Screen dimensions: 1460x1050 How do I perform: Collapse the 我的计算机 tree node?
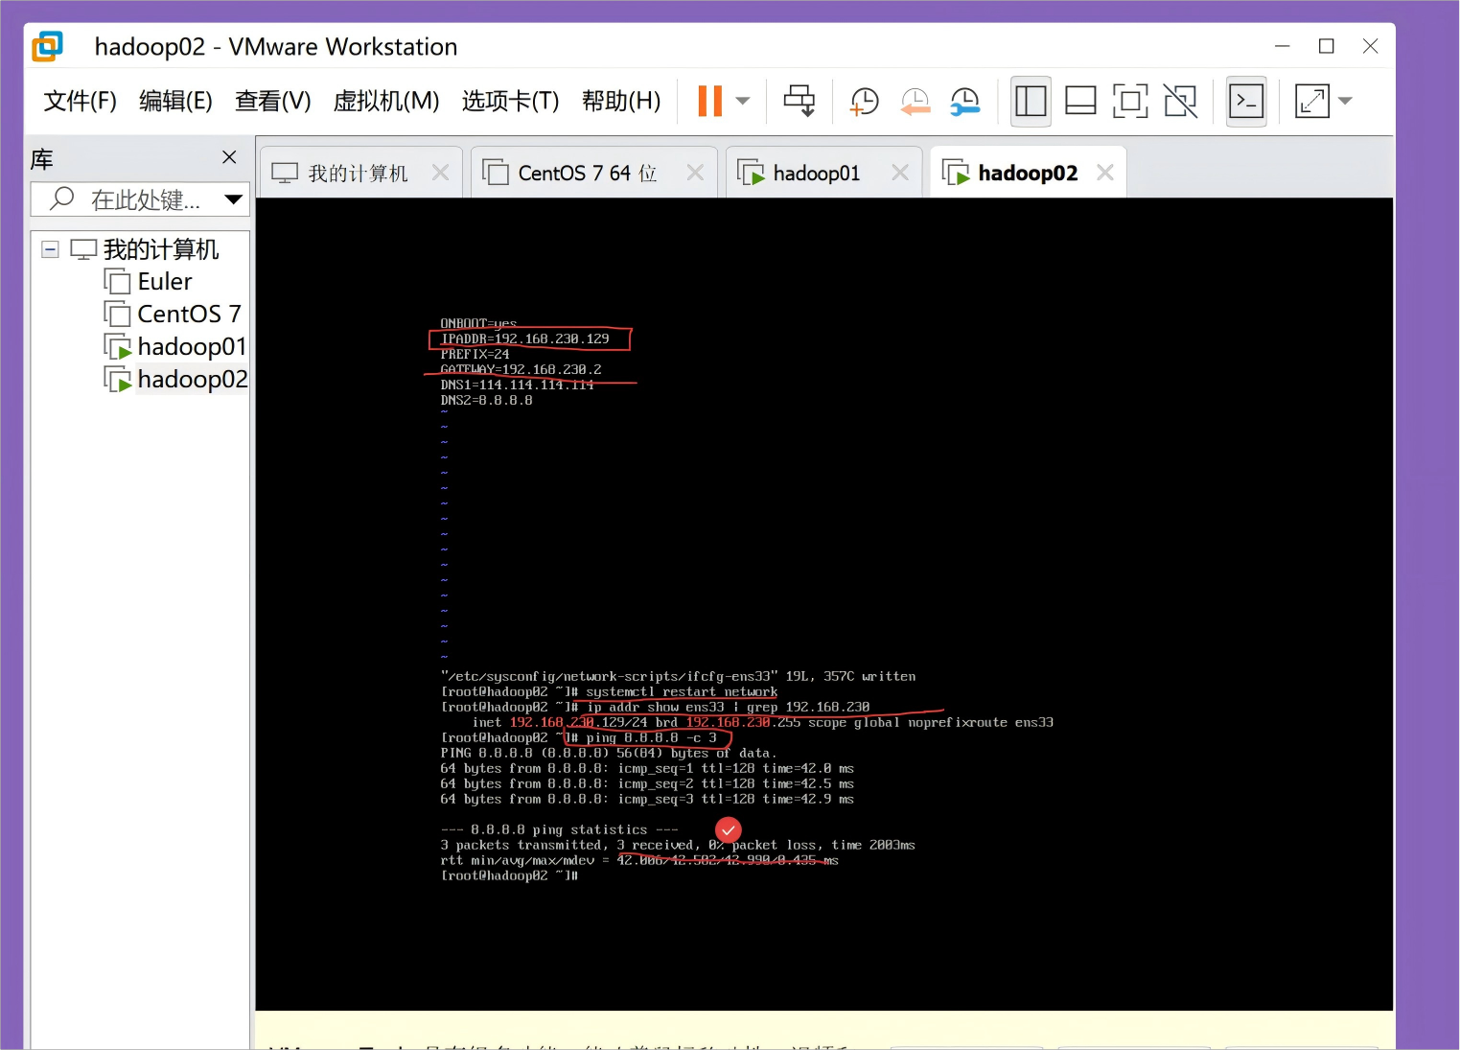coord(51,249)
